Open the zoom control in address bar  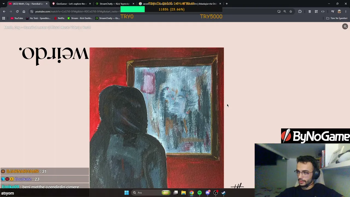[285, 11]
